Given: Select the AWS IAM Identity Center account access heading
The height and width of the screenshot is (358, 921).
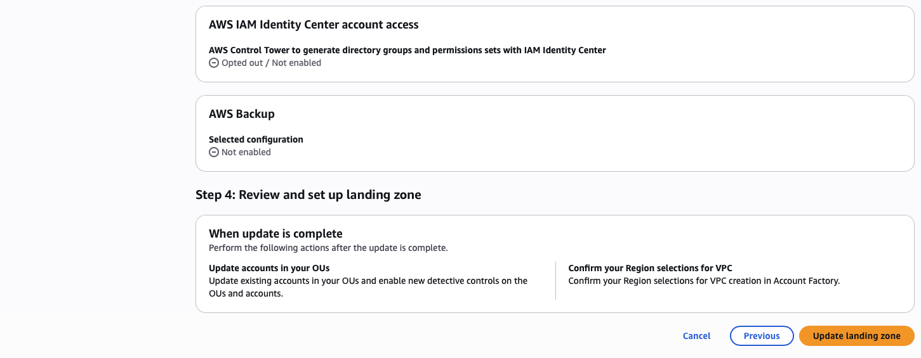Looking at the screenshot, I should [x=314, y=25].
